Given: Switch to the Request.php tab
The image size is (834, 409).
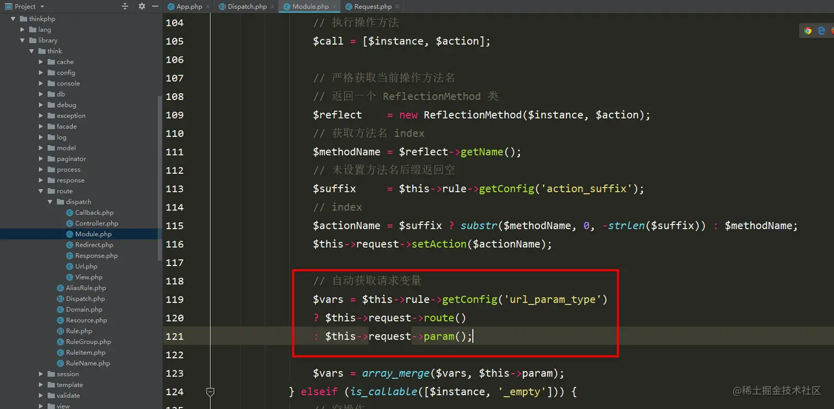Looking at the screenshot, I should pyautogui.click(x=373, y=7).
